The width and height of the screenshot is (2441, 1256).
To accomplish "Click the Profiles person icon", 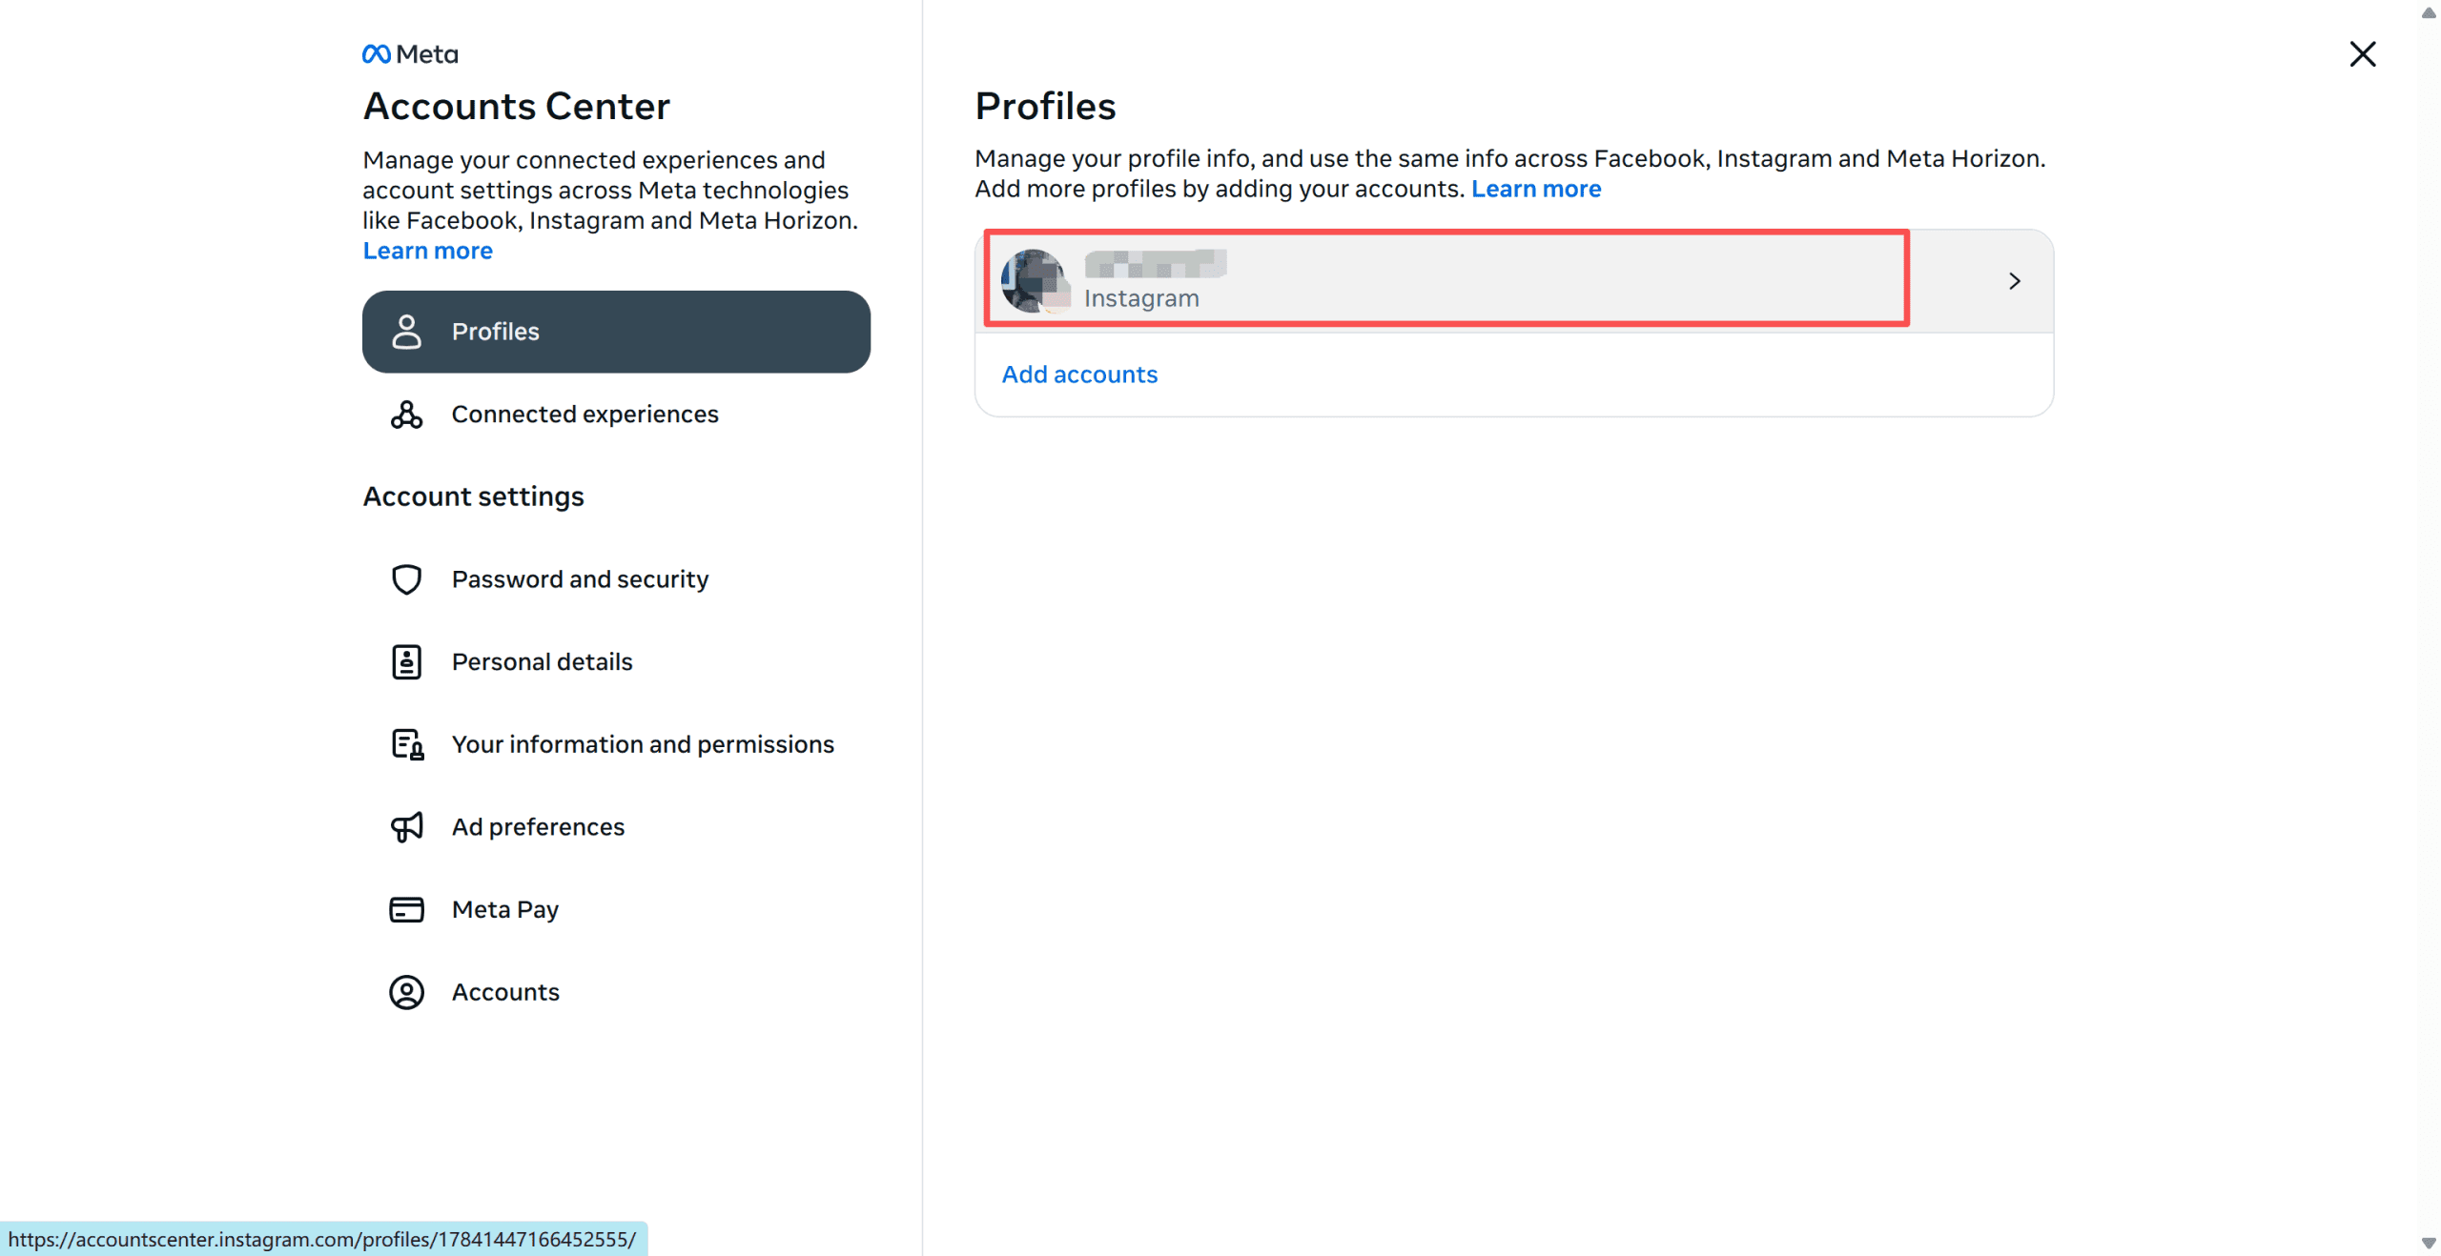I will tap(406, 332).
